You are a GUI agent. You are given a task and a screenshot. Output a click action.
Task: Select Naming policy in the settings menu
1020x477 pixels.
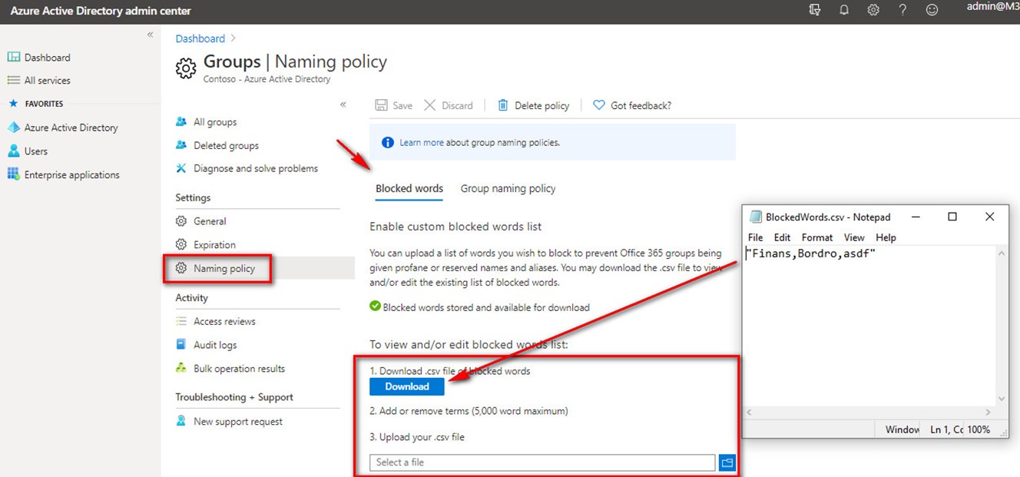224,269
